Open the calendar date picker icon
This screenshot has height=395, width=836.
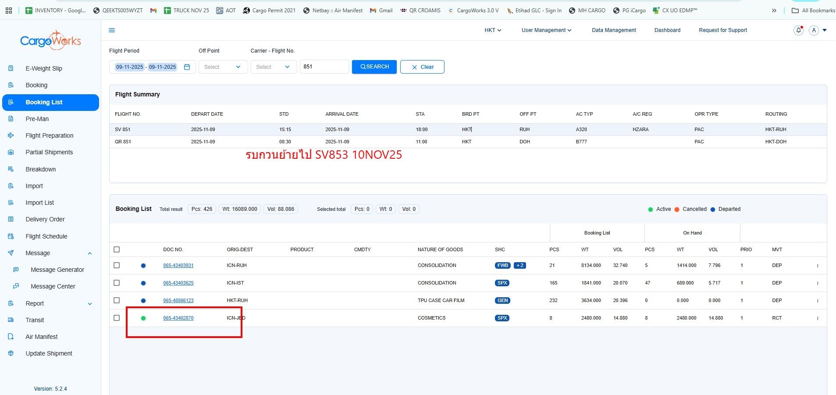pos(187,67)
